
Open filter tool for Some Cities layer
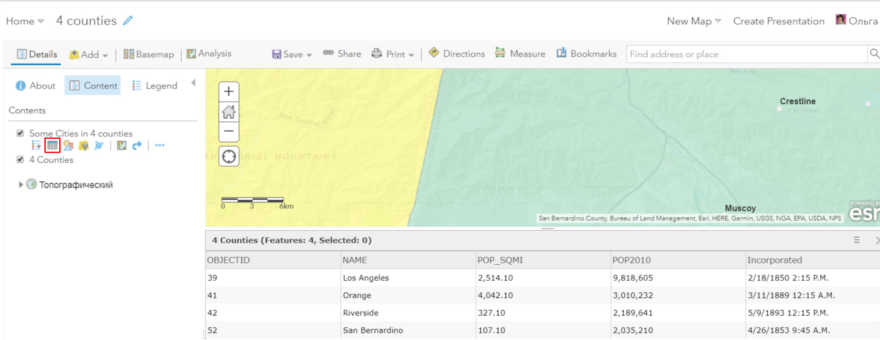coord(83,146)
